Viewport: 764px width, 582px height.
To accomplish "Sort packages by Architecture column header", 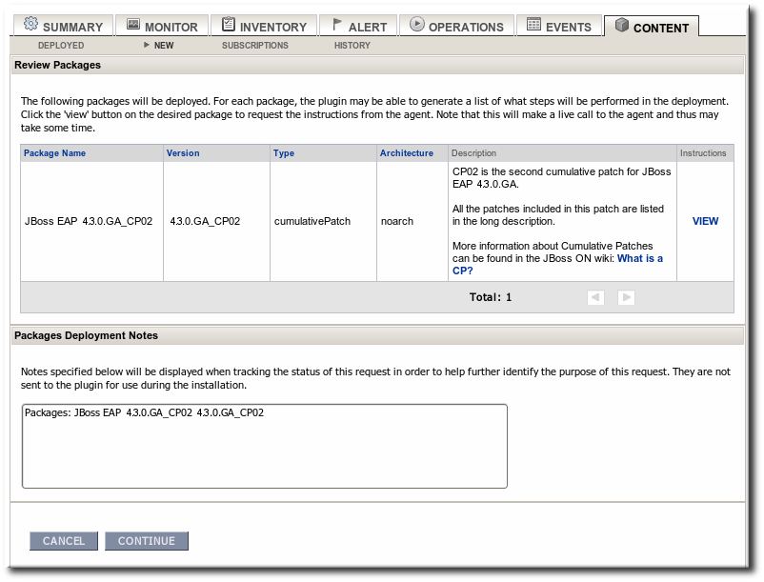I will pos(406,153).
